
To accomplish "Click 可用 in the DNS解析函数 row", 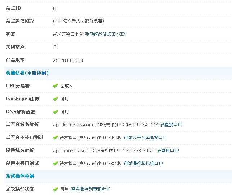I will (x=64, y=112).
